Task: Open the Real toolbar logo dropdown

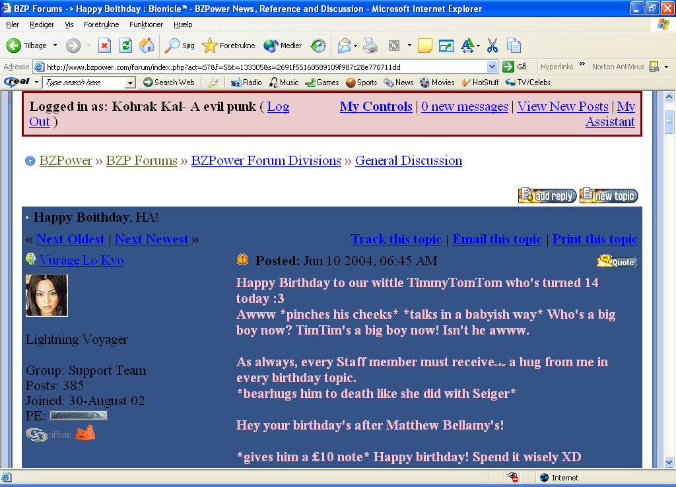Action: coord(36,82)
